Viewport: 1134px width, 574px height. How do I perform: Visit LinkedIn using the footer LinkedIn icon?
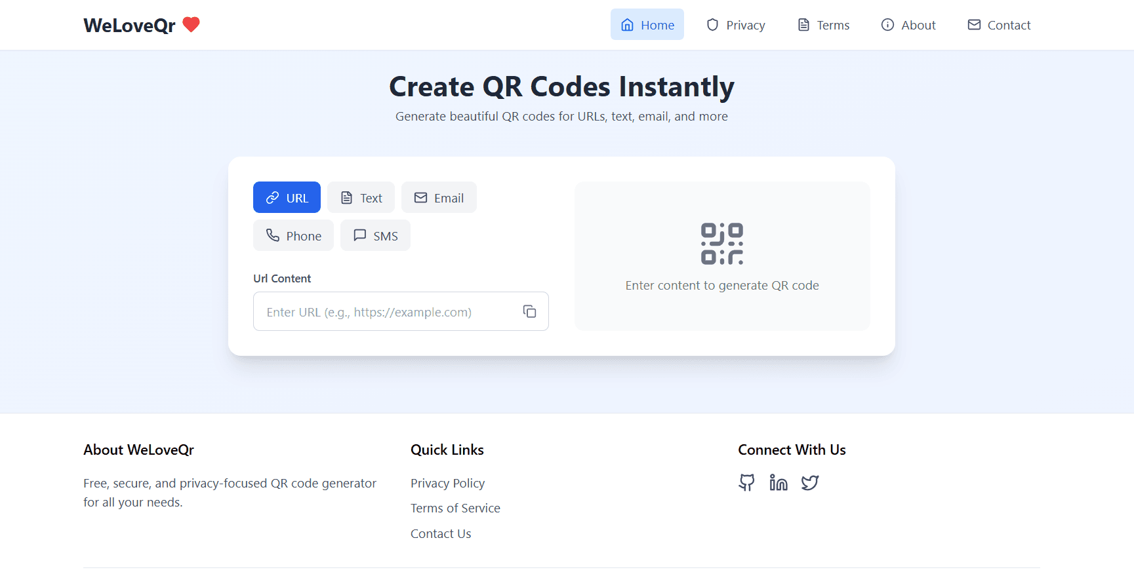click(x=779, y=482)
